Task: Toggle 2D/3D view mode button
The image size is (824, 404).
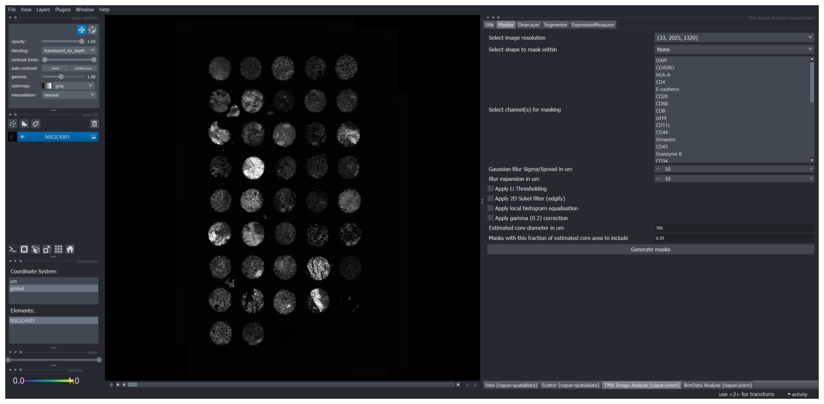Action: click(24, 249)
